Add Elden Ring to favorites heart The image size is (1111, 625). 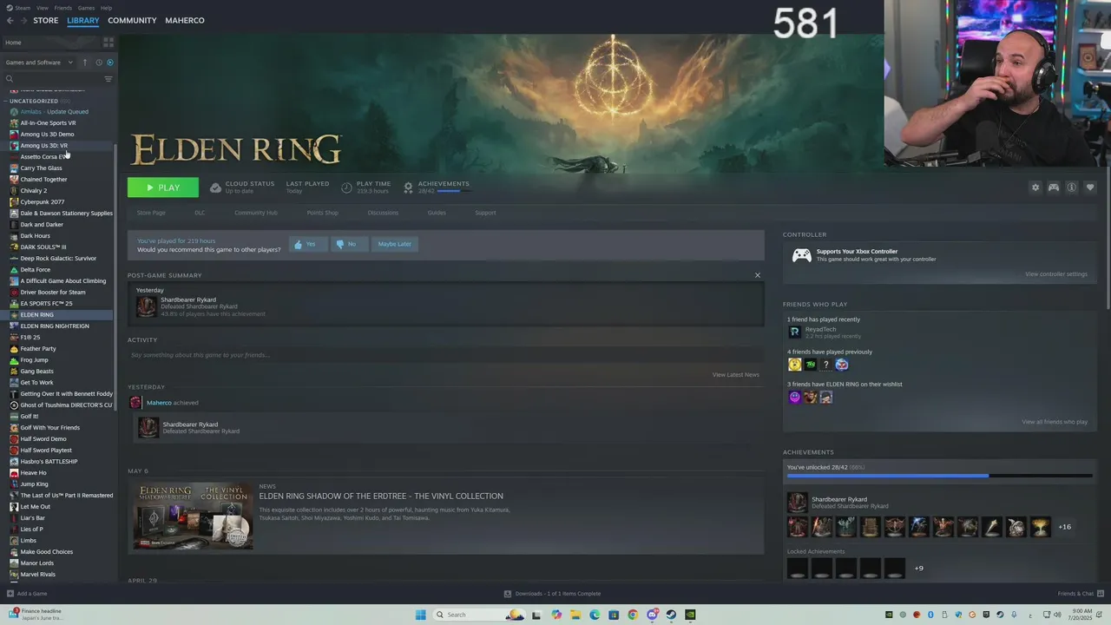click(x=1090, y=187)
